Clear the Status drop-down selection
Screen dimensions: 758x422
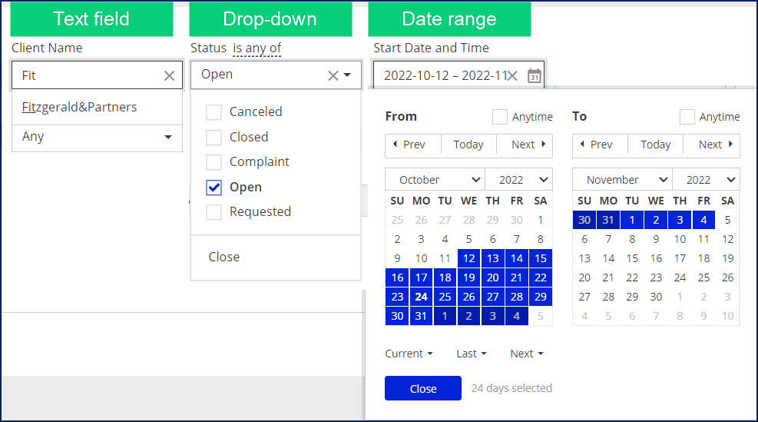point(333,75)
